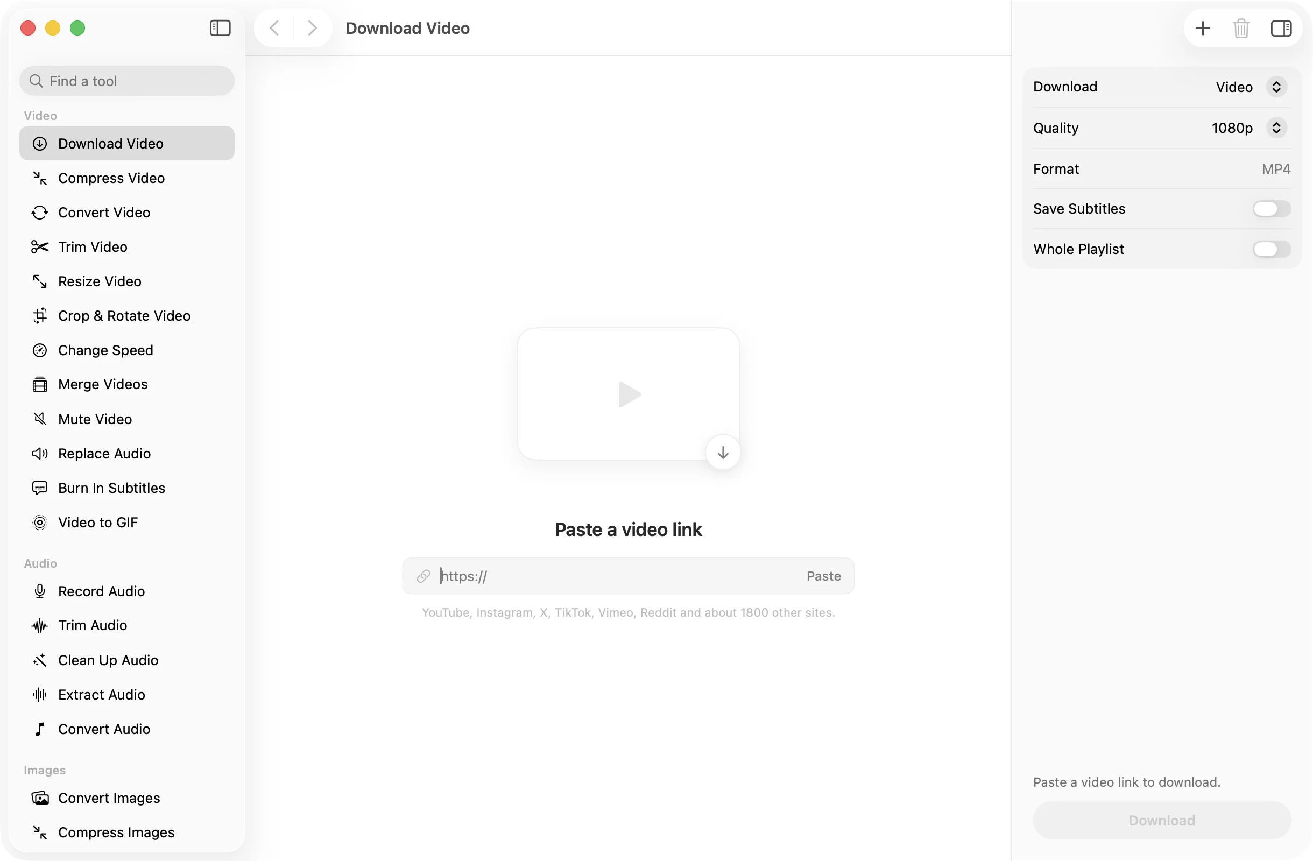Screen dimensions: 1313x861
Task: Select Burn In Subtitles in sidebar
Action: 126,488
